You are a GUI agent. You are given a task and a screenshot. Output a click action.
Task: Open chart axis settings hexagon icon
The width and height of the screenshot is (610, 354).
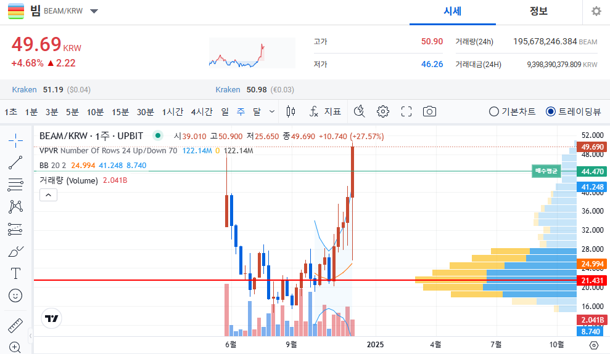click(x=594, y=345)
